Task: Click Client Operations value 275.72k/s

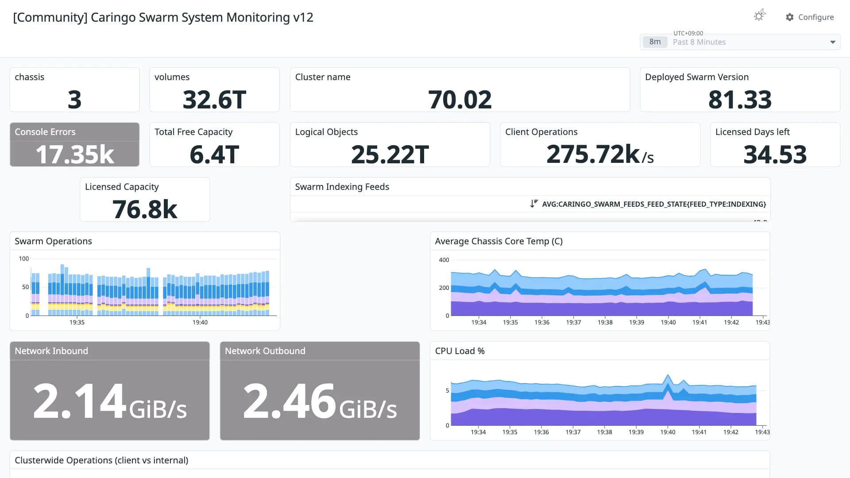Action: 600,154
